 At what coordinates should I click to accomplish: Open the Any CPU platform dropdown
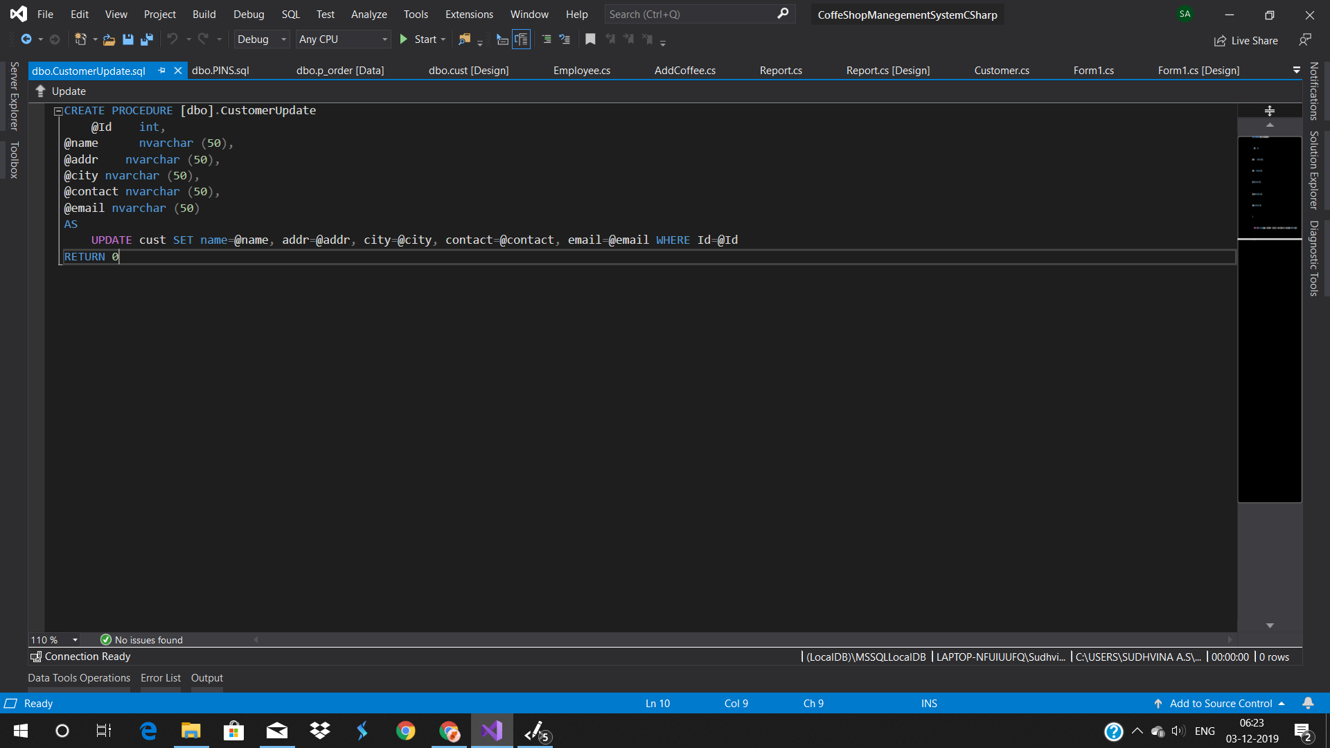[x=384, y=39]
